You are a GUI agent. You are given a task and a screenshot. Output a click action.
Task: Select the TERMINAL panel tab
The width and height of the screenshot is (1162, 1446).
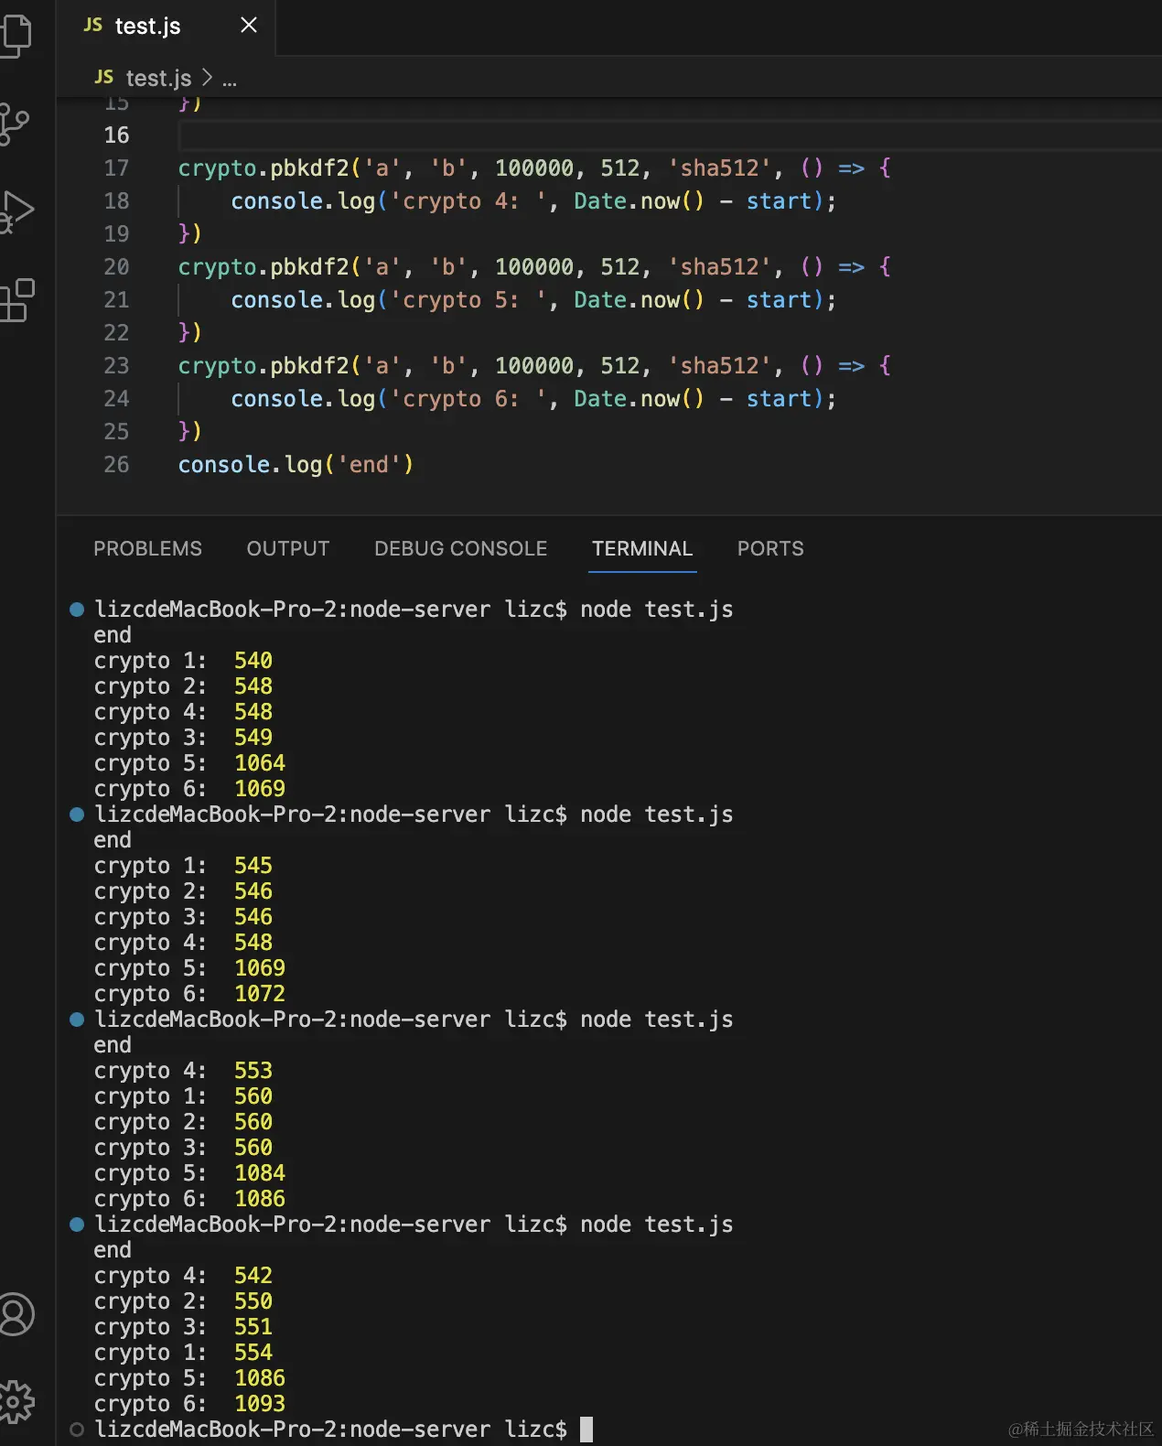pyautogui.click(x=642, y=548)
